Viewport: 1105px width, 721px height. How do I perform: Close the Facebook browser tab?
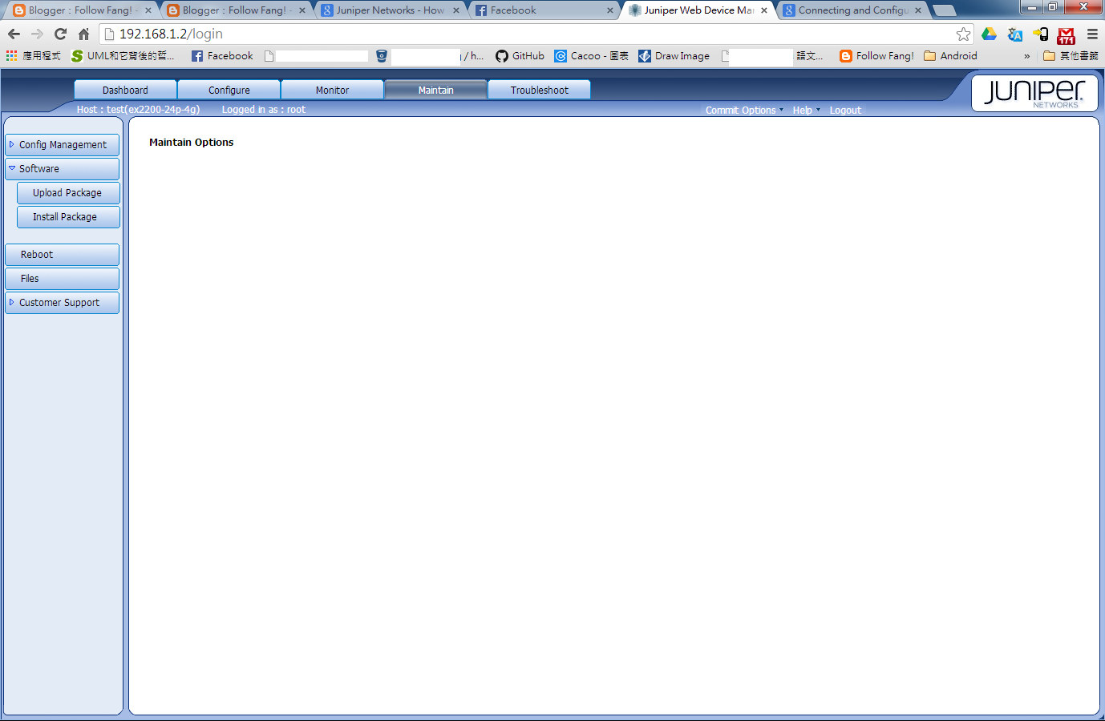coord(610,10)
